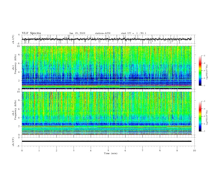Click time axis tick label "4"

(x=91, y=150)
